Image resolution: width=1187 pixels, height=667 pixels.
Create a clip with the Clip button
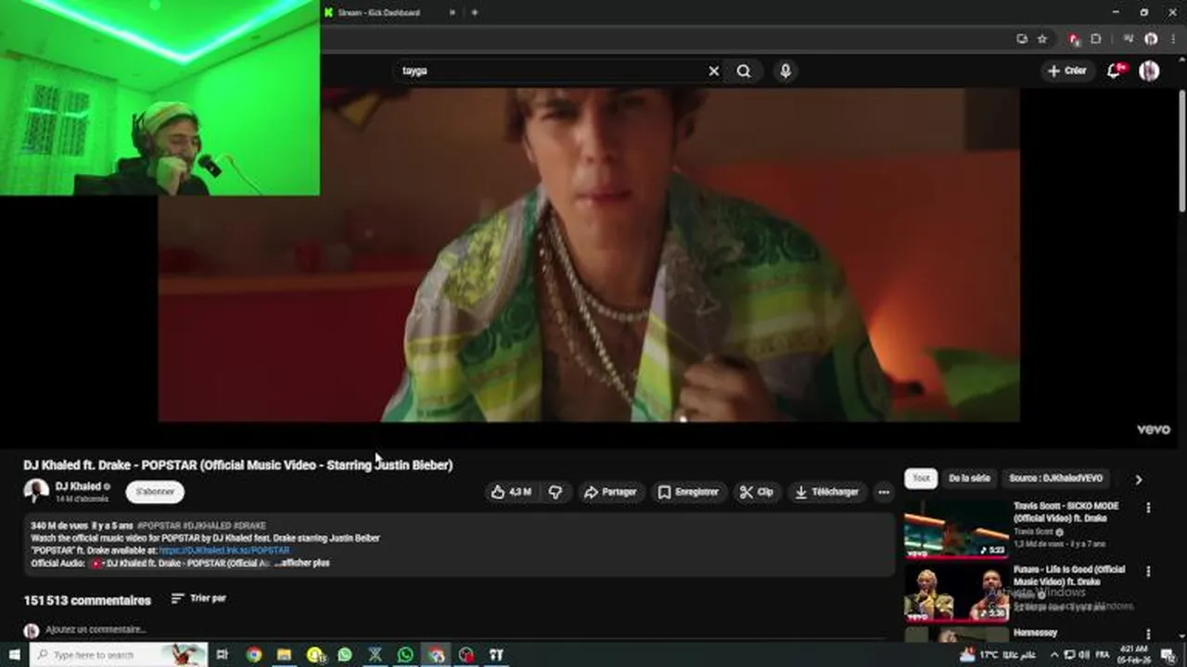pos(756,492)
